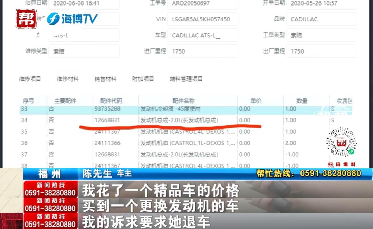
Task: Click 发动机冷却液 -45度使用 in row 33
Action: [x=170, y=109]
